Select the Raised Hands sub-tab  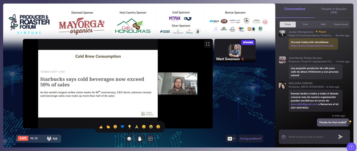pyautogui.click(x=341, y=24)
